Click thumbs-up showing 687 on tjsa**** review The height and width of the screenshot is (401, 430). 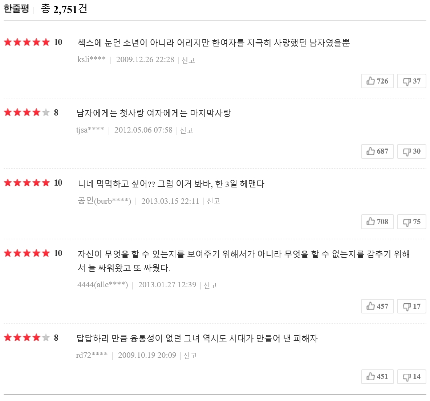pyautogui.click(x=377, y=151)
